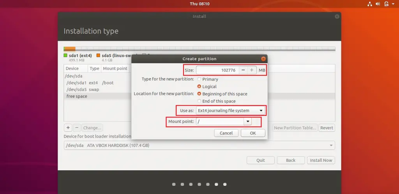The width and height of the screenshot is (399, 194).
Task: Click the Size input field
Action: click(x=217, y=70)
